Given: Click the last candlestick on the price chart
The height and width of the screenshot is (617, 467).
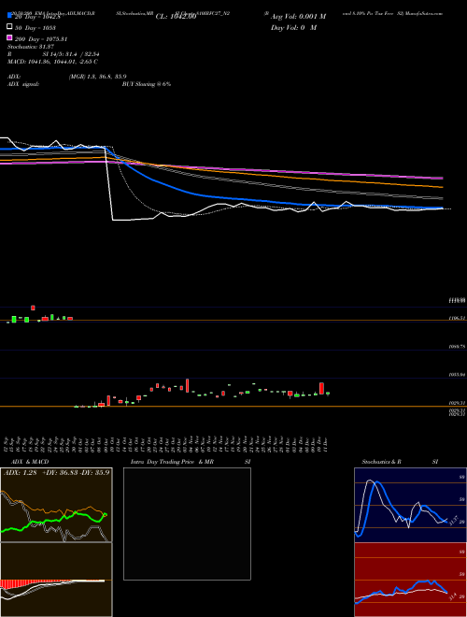Looking at the screenshot, I should [x=328, y=393].
